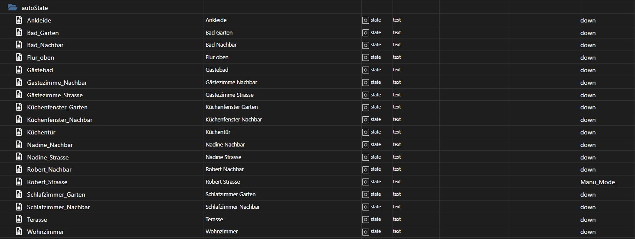Click the down value of Wohnzimmer

pos(588,232)
